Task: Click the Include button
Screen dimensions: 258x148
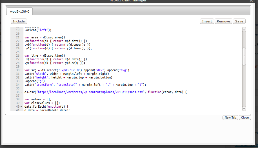Action: click(19, 21)
